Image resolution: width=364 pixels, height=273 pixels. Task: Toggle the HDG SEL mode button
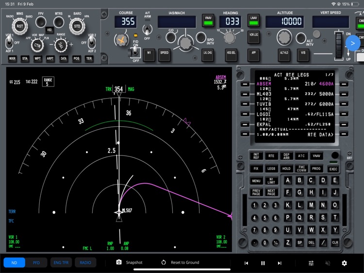pos(231,55)
